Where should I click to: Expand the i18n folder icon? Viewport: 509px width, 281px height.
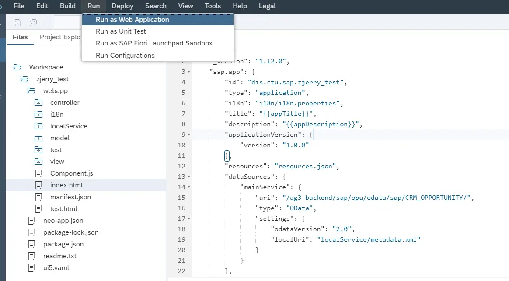(38, 114)
